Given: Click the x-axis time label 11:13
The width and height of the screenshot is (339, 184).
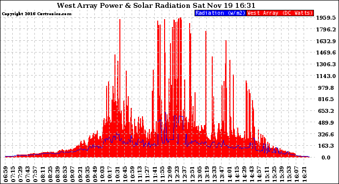Looking at the screenshot, I should pyautogui.click(x=140, y=174).
